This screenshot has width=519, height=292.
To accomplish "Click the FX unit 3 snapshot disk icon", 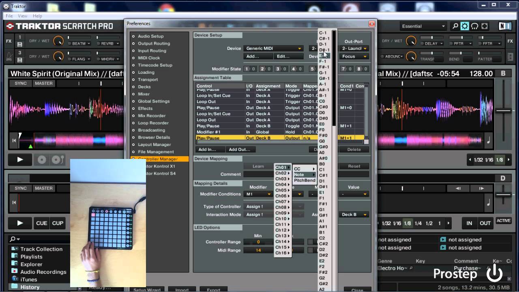I will point(19,60).
